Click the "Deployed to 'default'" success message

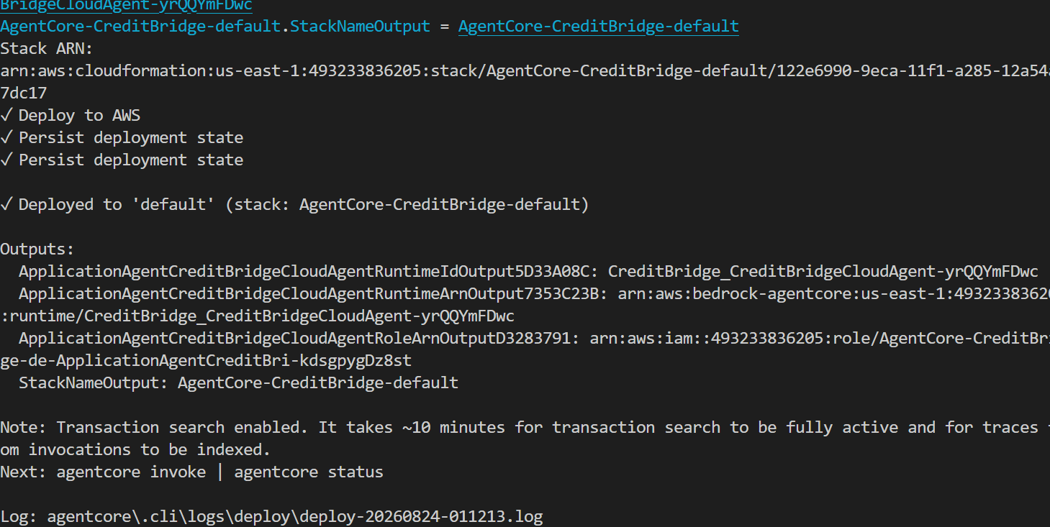[x=294, y=205]
